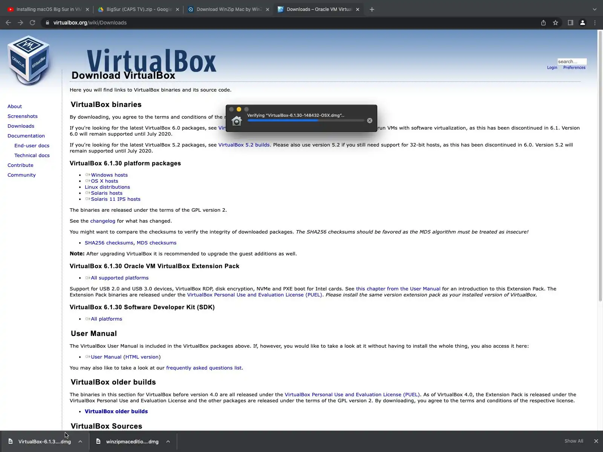Switch to Installing macOS Big Sur tab

49,9
